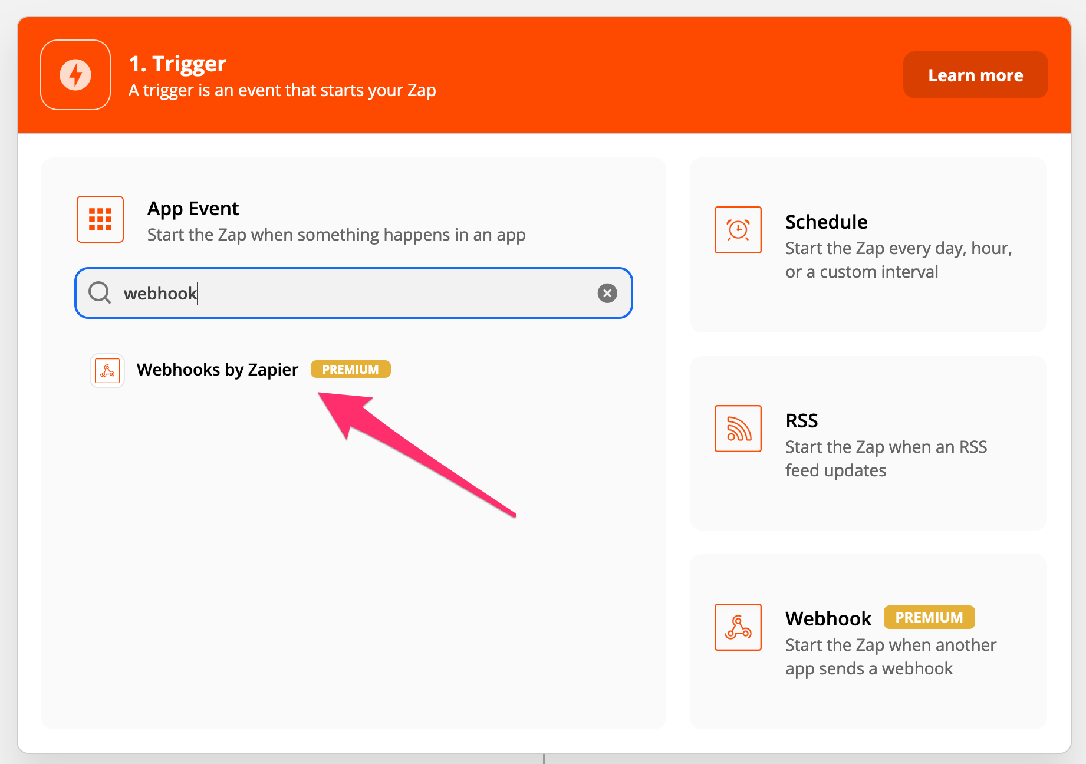Screen dimensions: 1086x764
Task: Focus the app search field containing "webhook"
Action: coord(354,293)
